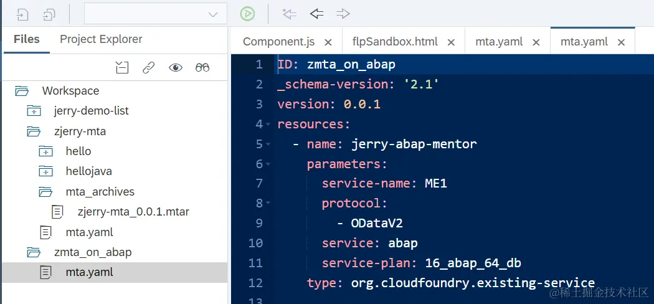Fold the parameters block at line 6
Screen dimensions: 654x304
point(268,164)
